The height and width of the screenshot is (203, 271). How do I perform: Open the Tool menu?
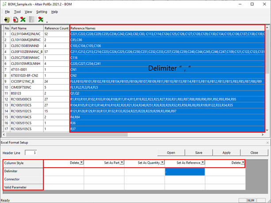click(17, 11)
